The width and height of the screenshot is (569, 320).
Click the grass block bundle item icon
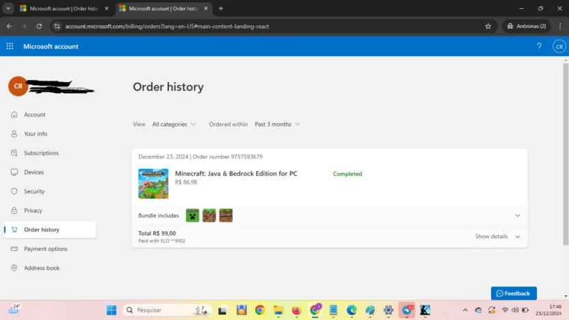pyautogui.click(x=209, y=215)
